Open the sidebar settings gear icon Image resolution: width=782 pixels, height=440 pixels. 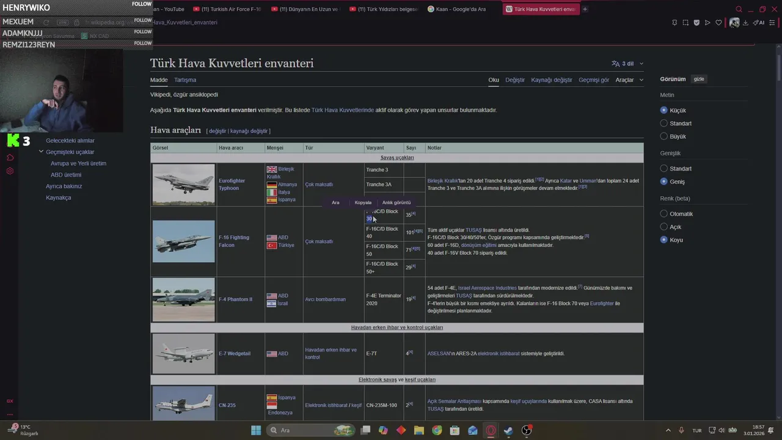tap(10, 171)
